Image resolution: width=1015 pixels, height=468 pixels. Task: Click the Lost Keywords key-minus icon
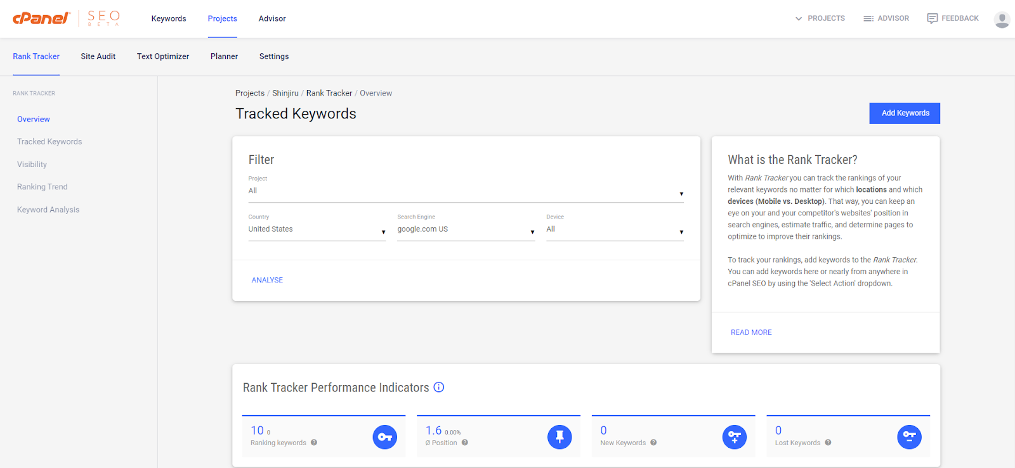point(909,437)
